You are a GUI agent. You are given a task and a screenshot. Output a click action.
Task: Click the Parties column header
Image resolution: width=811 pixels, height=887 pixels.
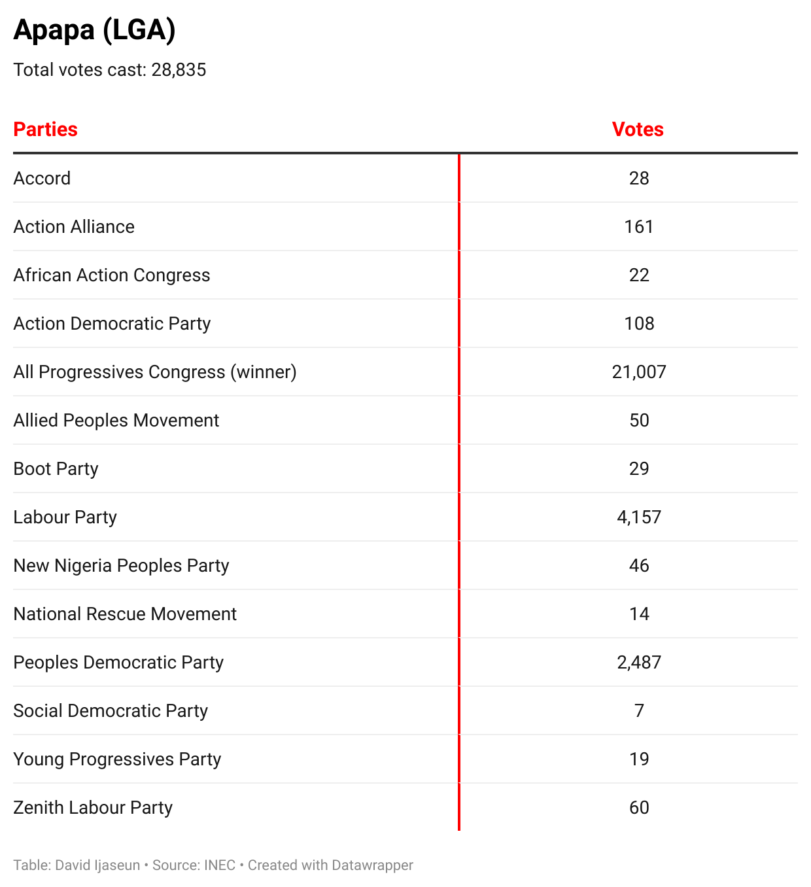tap(46, 130)
